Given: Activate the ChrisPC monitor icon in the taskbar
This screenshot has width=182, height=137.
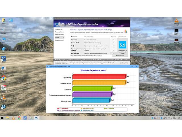Looking at the screenshot, I should 36,118.
